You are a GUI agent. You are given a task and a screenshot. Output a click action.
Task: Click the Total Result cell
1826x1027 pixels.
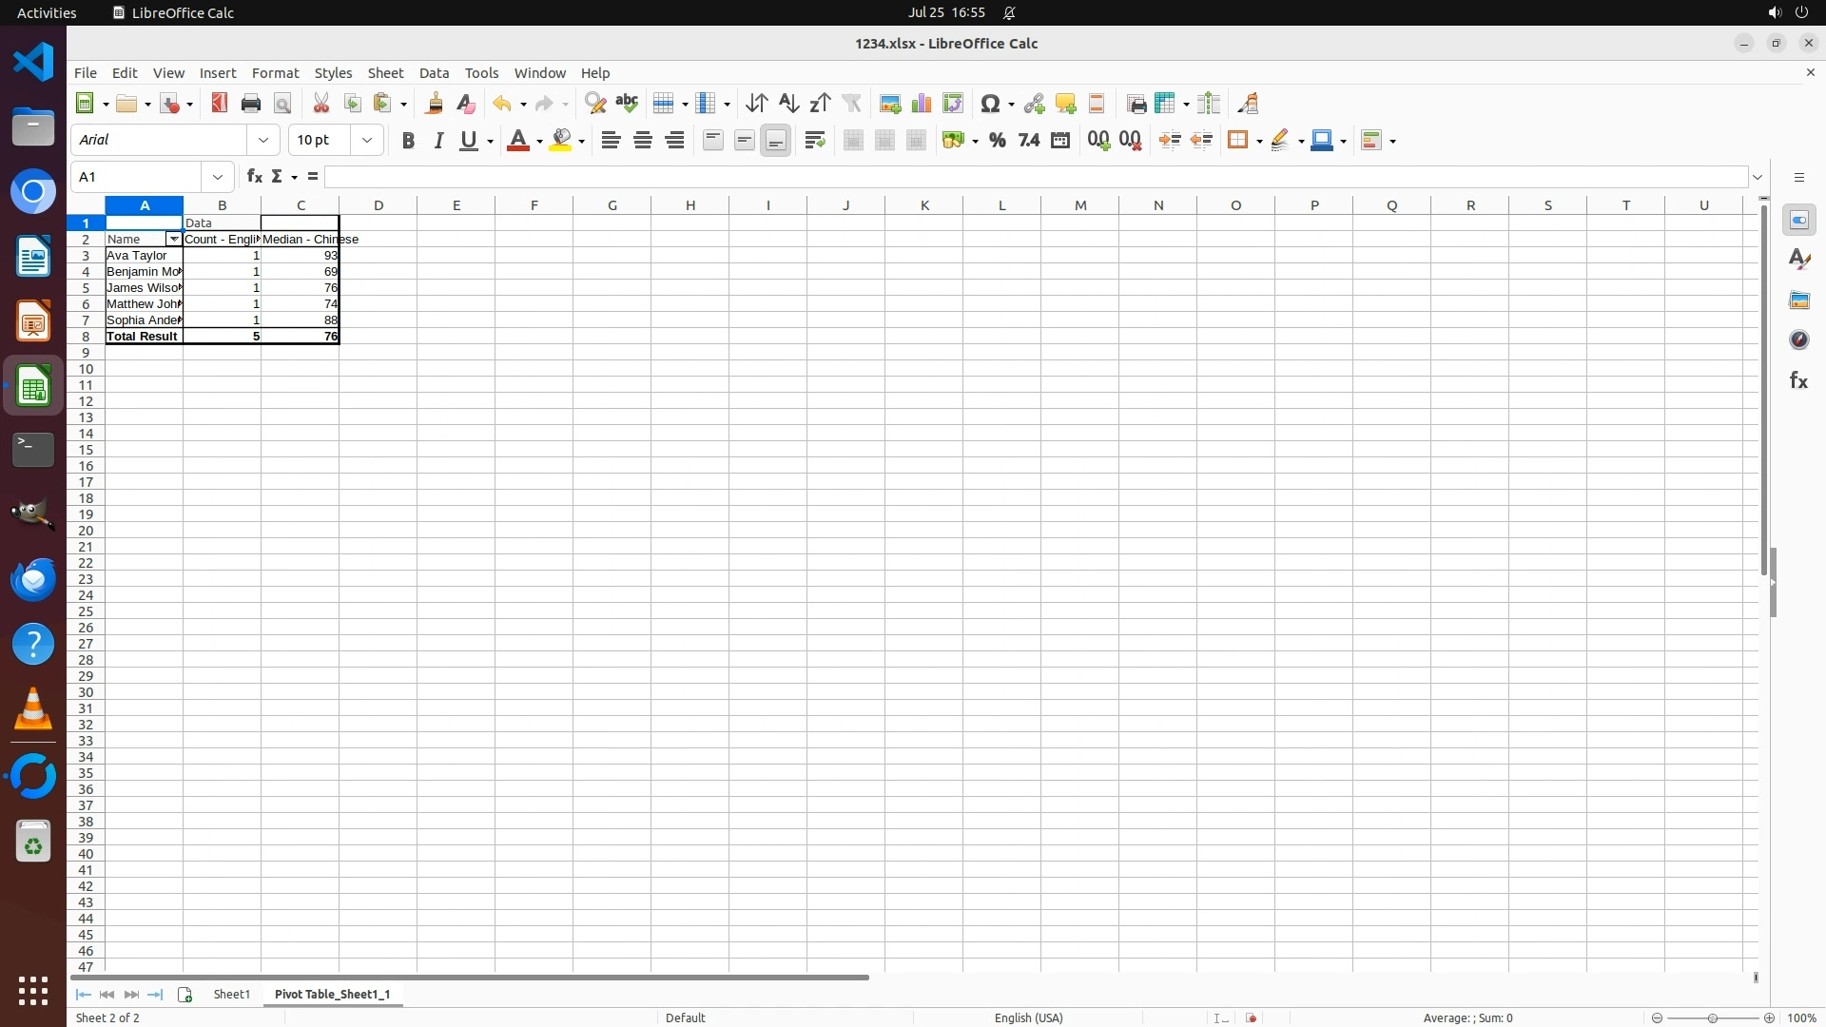click(x=143, y=337)
